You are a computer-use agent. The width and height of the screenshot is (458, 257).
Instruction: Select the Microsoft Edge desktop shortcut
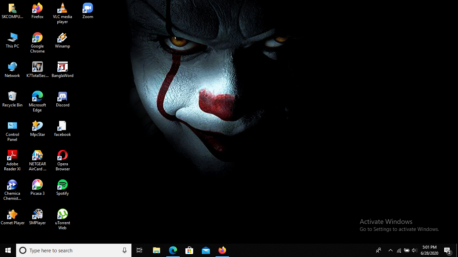(37, 102)
